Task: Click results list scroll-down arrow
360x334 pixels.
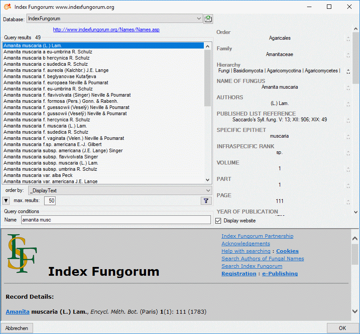Action: (x=207, y=180)
